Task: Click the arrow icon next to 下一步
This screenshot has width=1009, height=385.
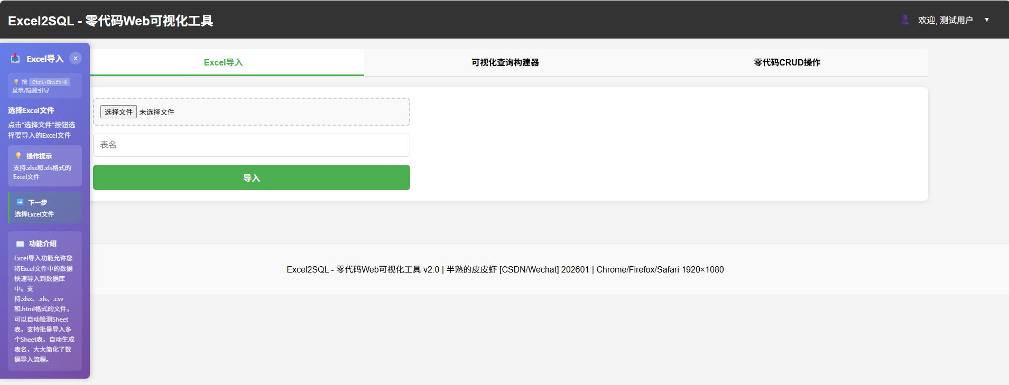Action: (20, 202)
